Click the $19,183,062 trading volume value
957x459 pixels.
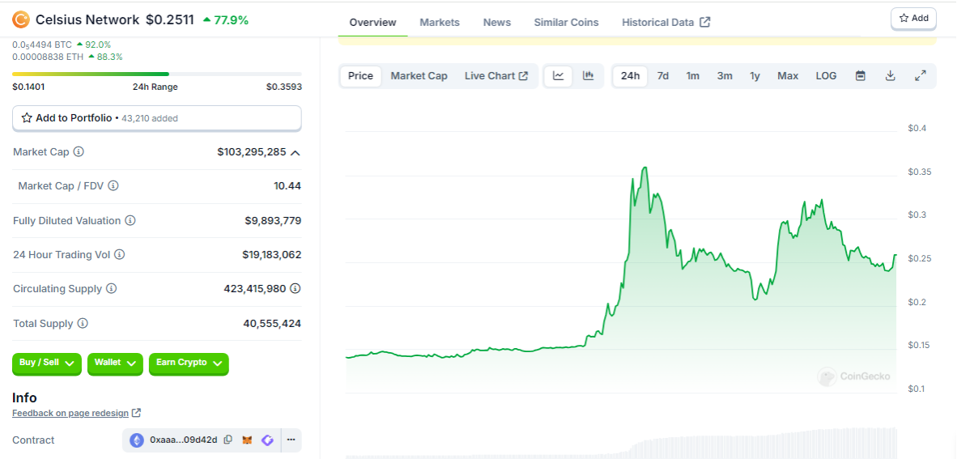click(x=271, y=254)
